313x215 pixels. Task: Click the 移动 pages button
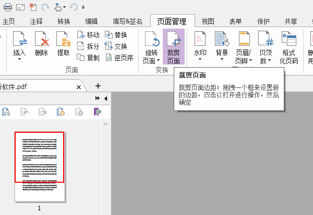[88, 35]
